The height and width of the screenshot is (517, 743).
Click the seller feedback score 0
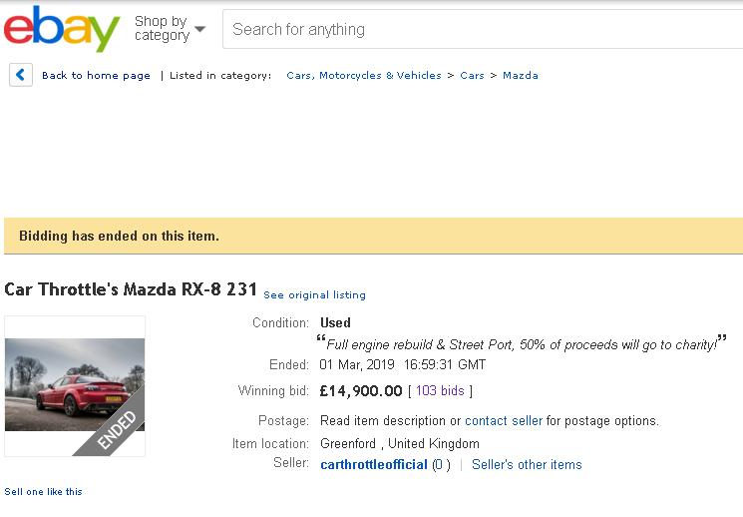(441, 464)
